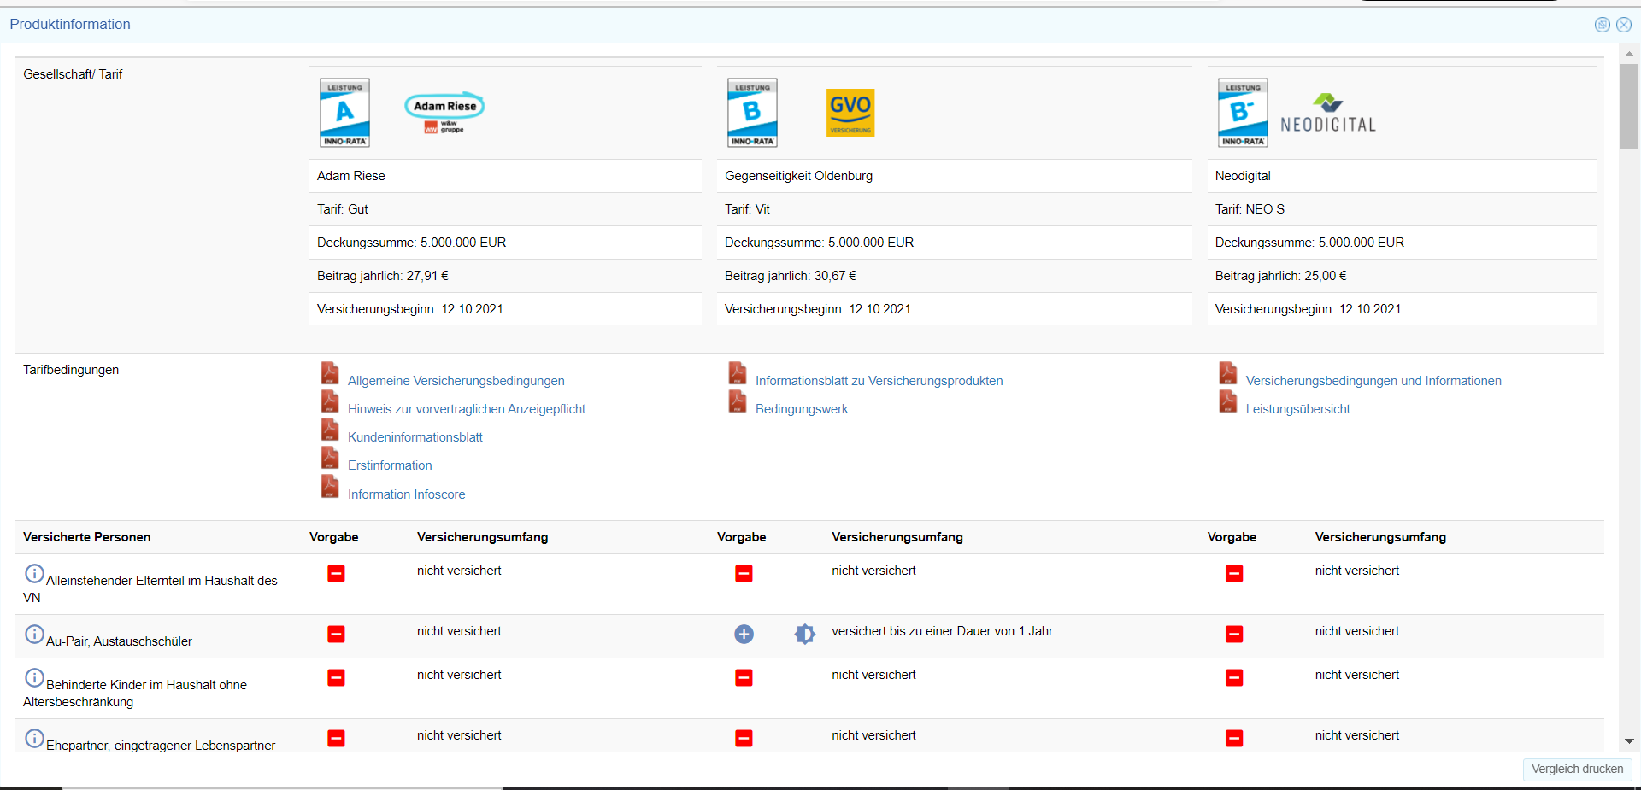
Task: Open Allgemeine Versicherungsbedingungen document
Action: [x=456, y=381]
